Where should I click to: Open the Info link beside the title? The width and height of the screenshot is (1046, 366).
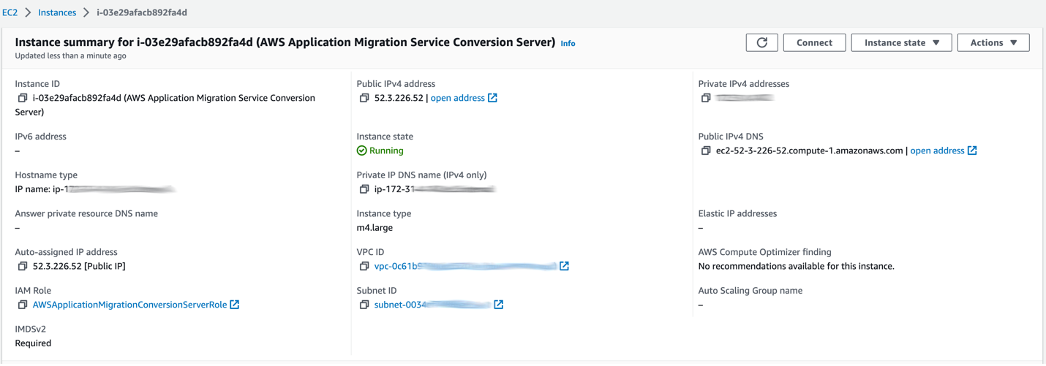(568, 44)
